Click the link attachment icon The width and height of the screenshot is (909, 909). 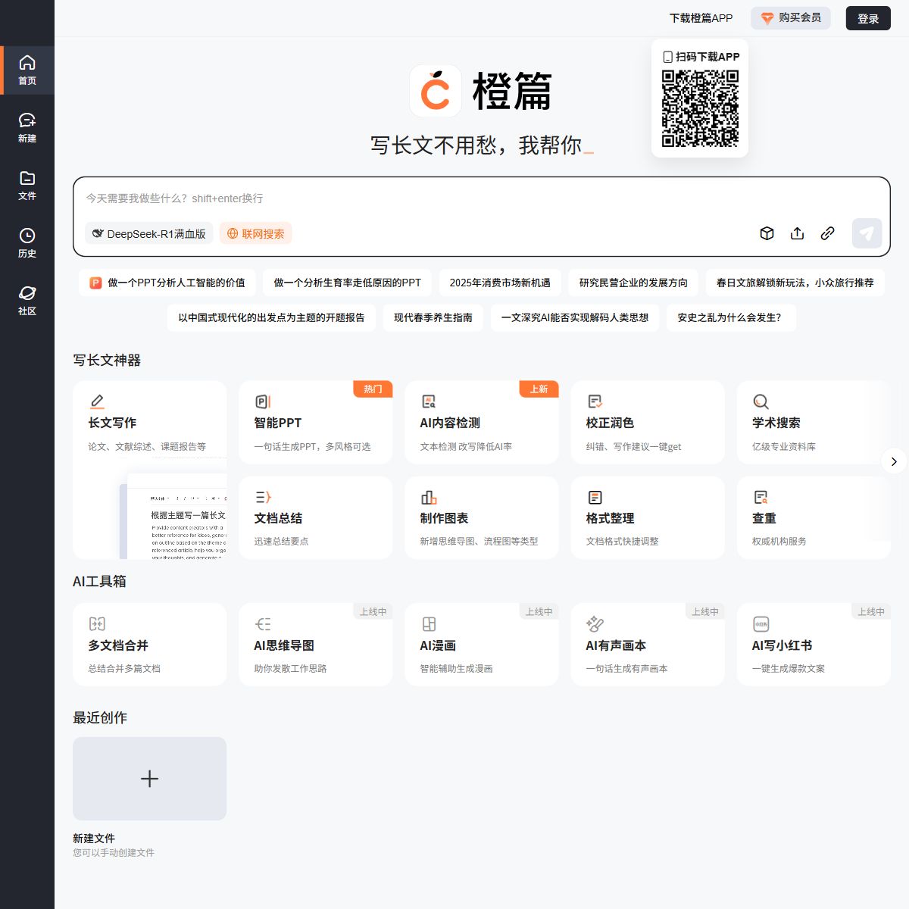point(827,233)
